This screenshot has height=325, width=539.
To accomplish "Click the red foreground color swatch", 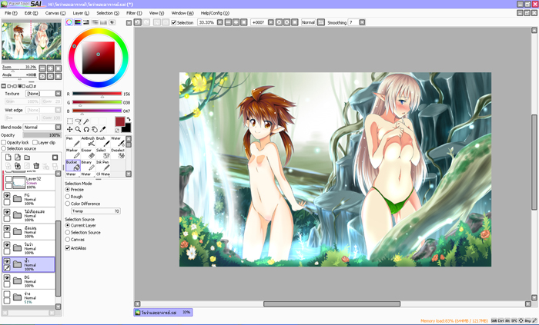I will [119, 121].
